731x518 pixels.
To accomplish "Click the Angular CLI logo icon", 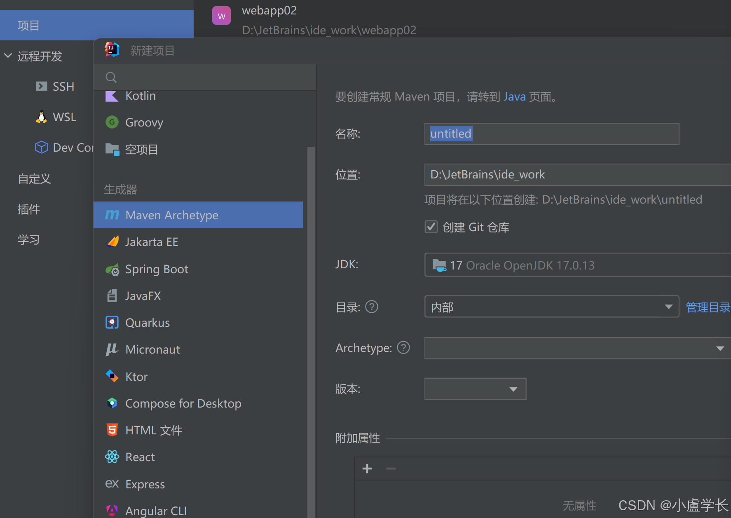I will point(112,511).
